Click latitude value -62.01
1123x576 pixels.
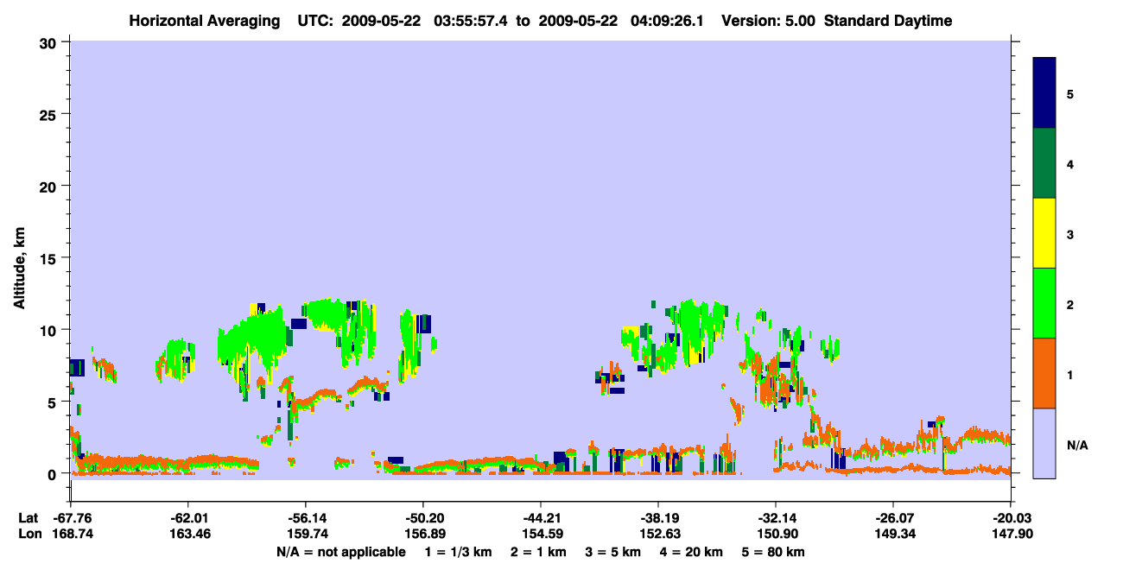[187, 518]
